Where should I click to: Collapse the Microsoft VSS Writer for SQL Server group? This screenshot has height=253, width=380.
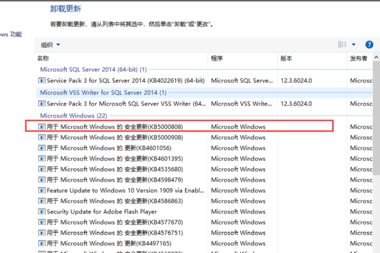pyautogui.click(x=103, y=92)
